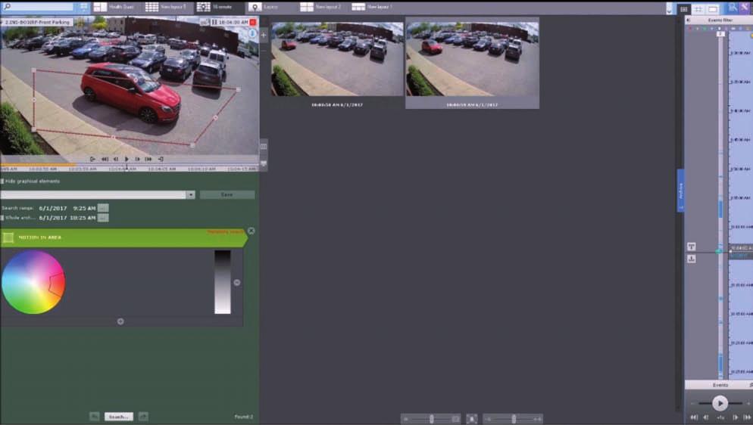Set export end marker icon
753x425 pixels.
161,159
